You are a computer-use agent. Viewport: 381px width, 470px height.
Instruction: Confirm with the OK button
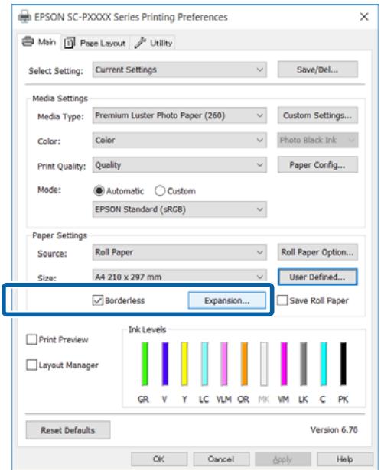coord(159,459)
